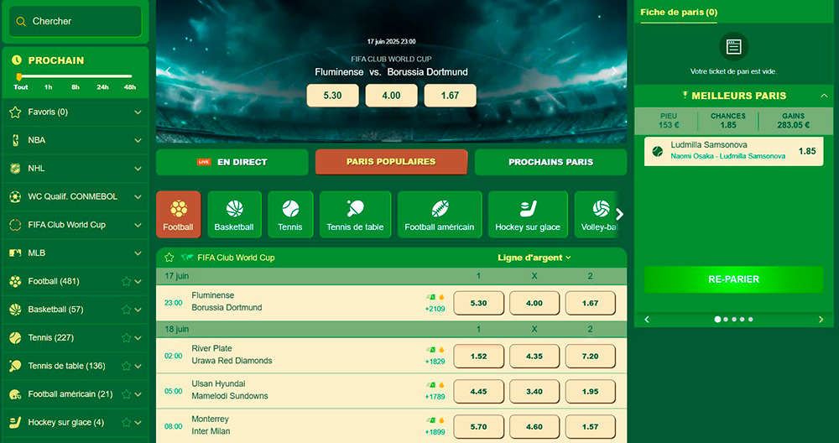Select the Basketball sport icon tile

pos(234,215)
